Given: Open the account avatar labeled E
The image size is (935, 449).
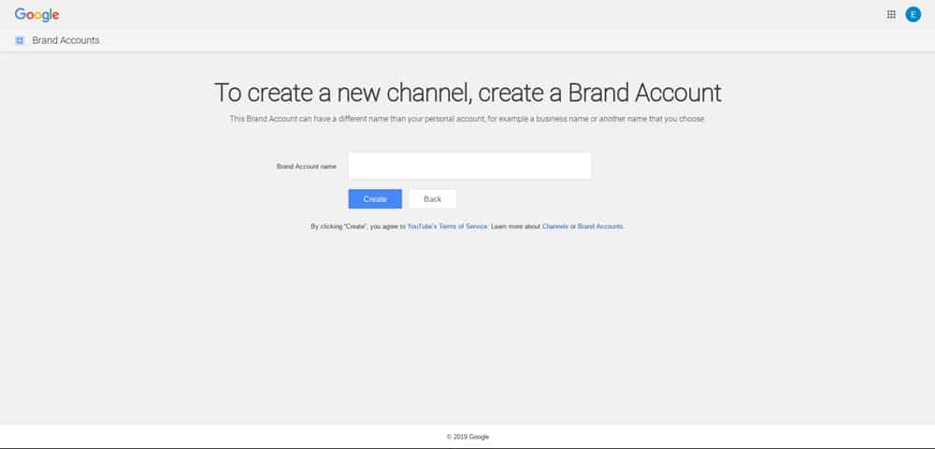Looking at the screenshot, I should tap(913, 15).
